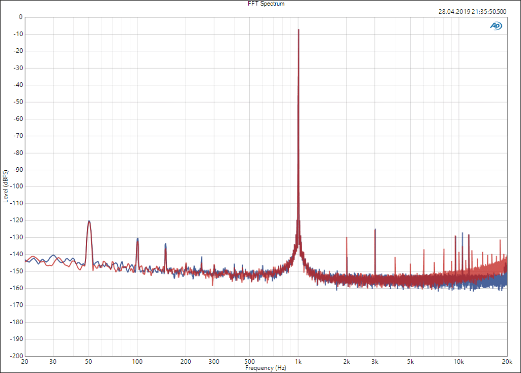Click the 20k tick label on frequency axis

(507, 361)
